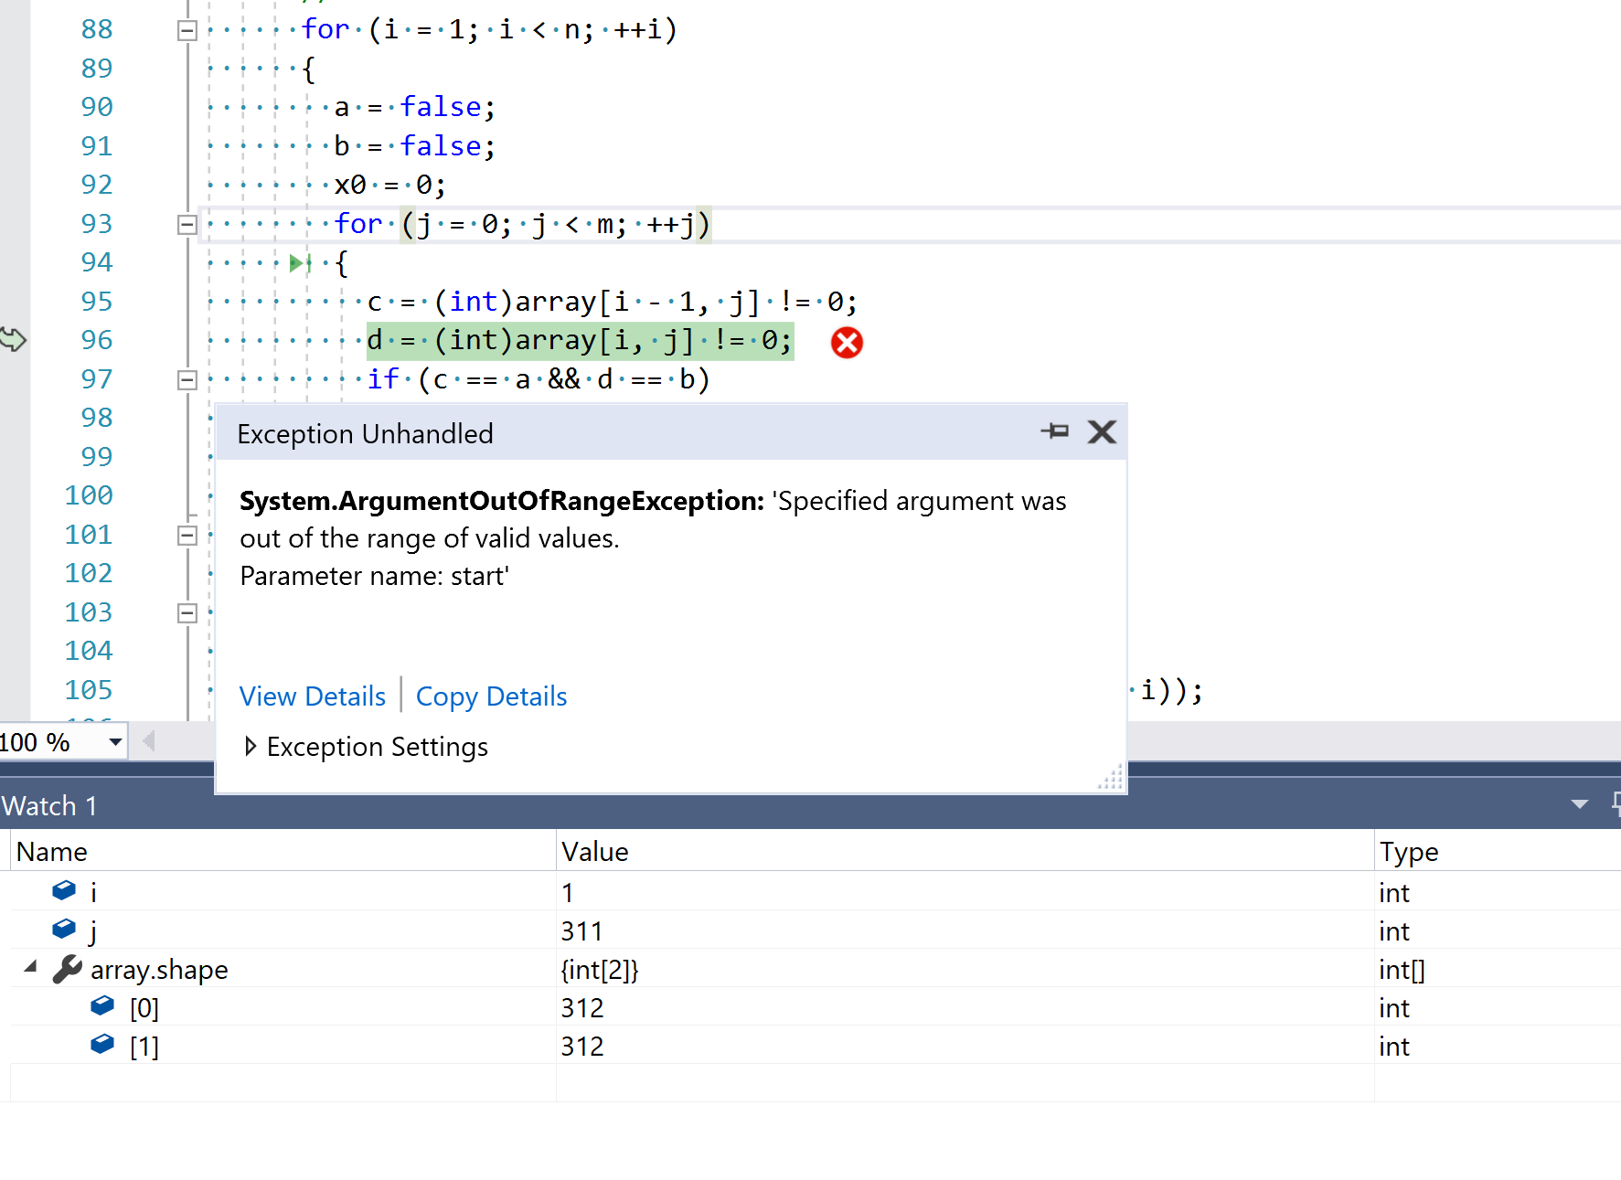The width and height of the screenshot is (1621, 1180).
Task: Click the horizontal scrollbar left arrow
Action: point(149,741)
